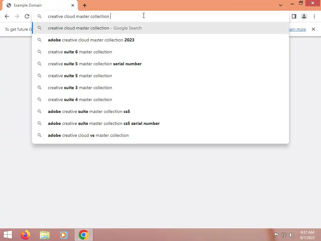Choose 'adobe creative suite master collection cs5'
Viewport: 321px width, 241px height.
pyautogui.click(x=160, y=111)
